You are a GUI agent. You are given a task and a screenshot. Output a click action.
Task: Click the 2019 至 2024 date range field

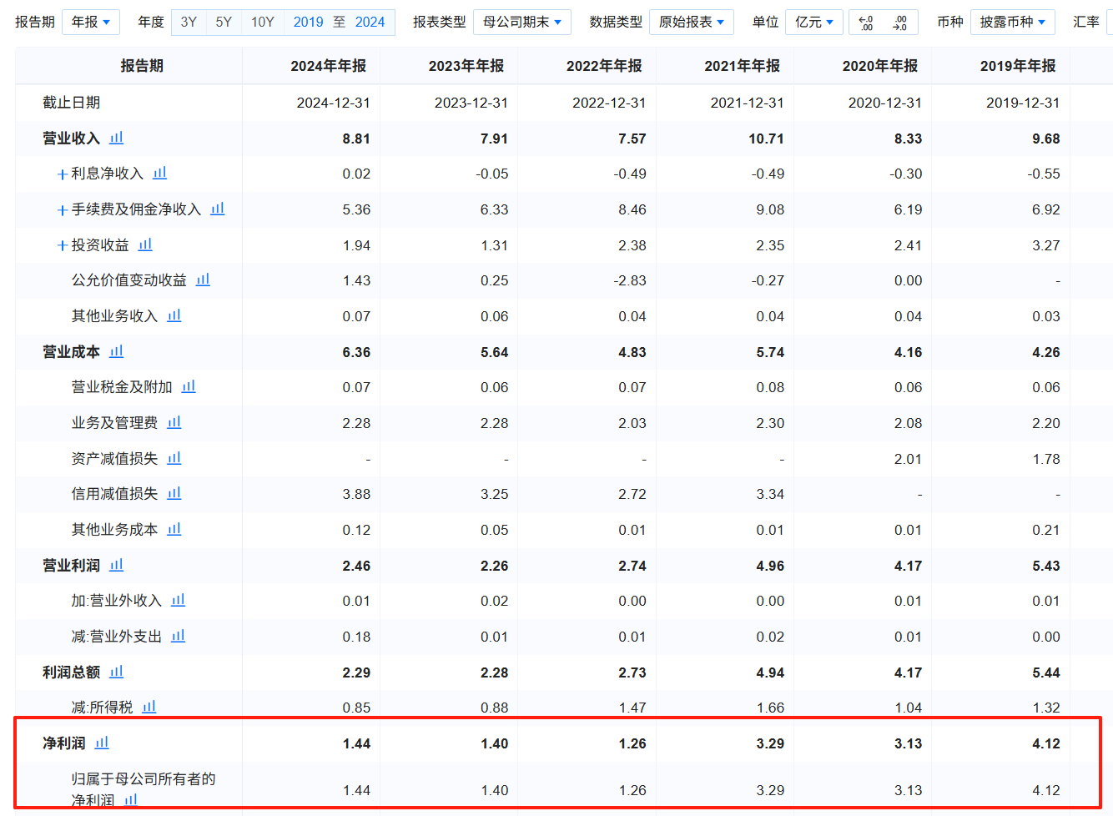point(339,22)
